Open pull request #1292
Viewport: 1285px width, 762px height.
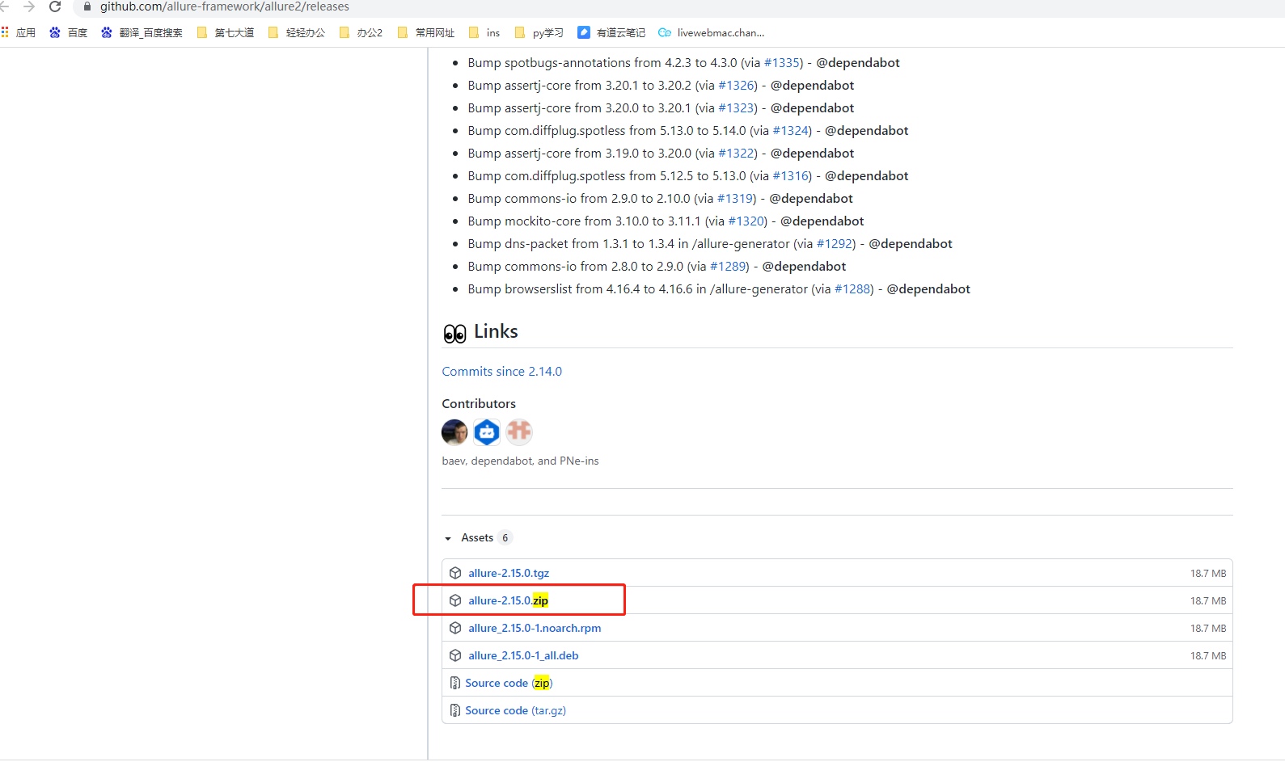pyautogui.click(x=835, y=244)
